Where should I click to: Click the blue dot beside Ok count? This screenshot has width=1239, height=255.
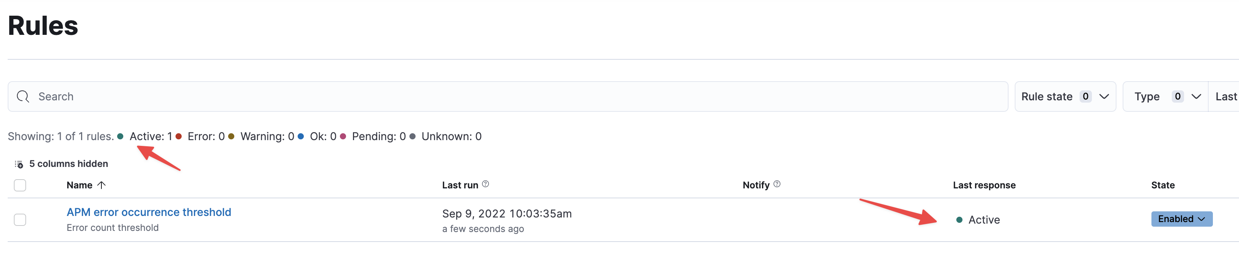(x=301, y=136)
